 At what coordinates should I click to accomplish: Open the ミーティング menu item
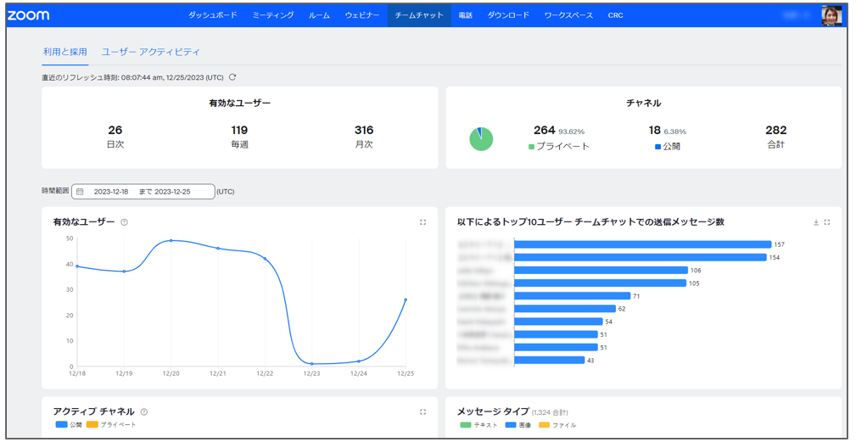tap(273, 15)
